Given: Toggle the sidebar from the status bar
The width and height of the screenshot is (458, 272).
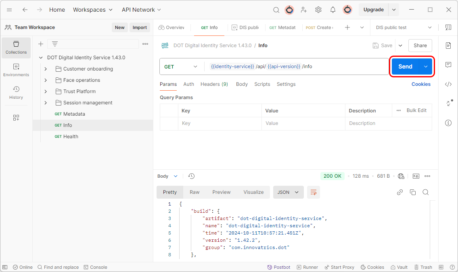Looking at the screenshot, I should 5,267.
